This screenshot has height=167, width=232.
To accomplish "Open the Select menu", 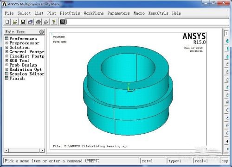I will click(24, 13).
